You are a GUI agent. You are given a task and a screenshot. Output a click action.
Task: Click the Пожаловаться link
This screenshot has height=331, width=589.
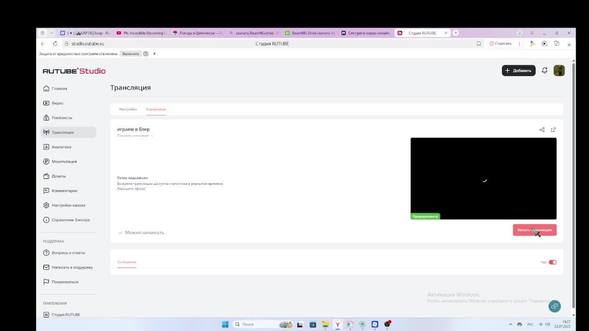pos(69,282)
